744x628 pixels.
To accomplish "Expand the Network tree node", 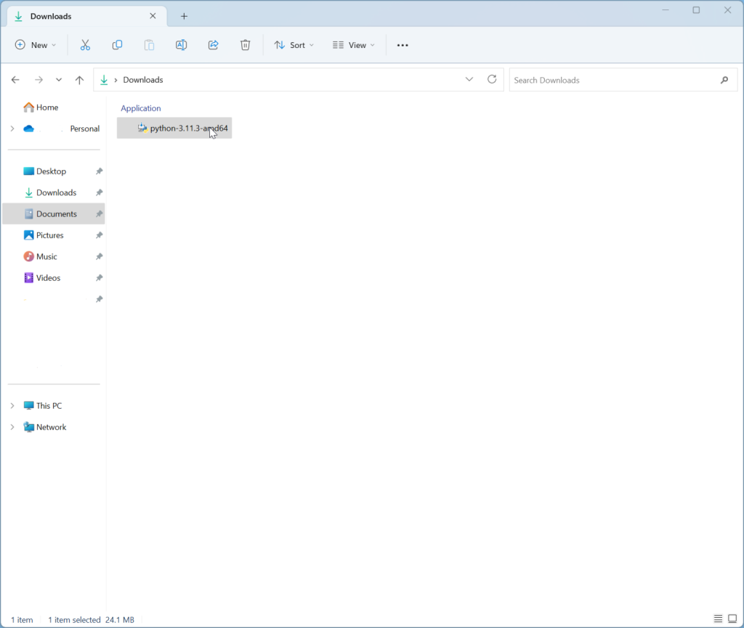I will click(12, 427).
